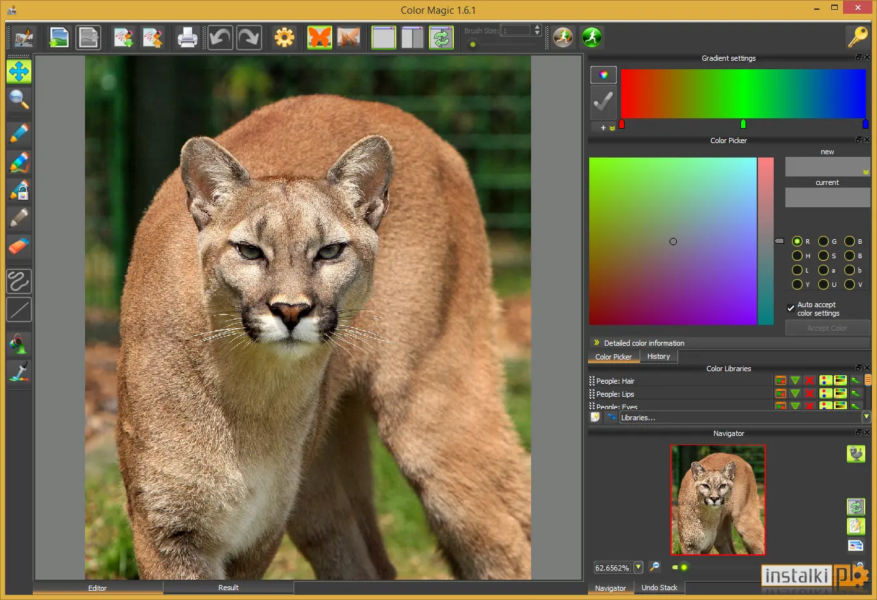The width and height of the screenshot is (877, 600).
Task: Click the Accept Color button
Action: point(827,328)
